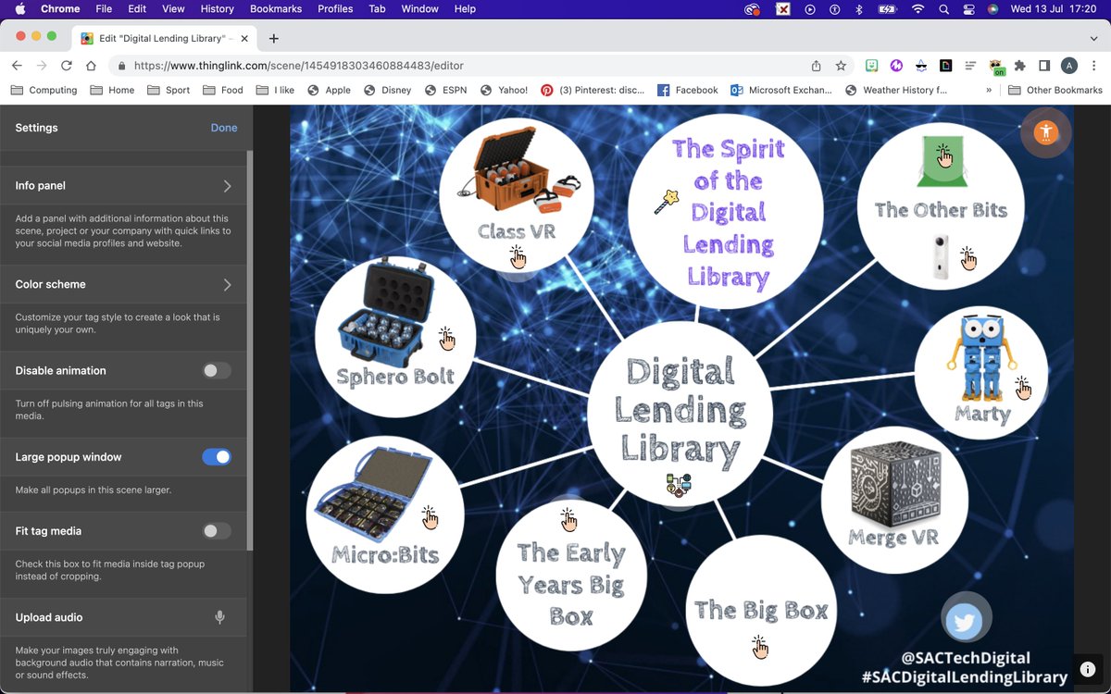Expand hidden bookmarks with the chevron
This screenshot has width=1111, height=694.
click(989, 90)
